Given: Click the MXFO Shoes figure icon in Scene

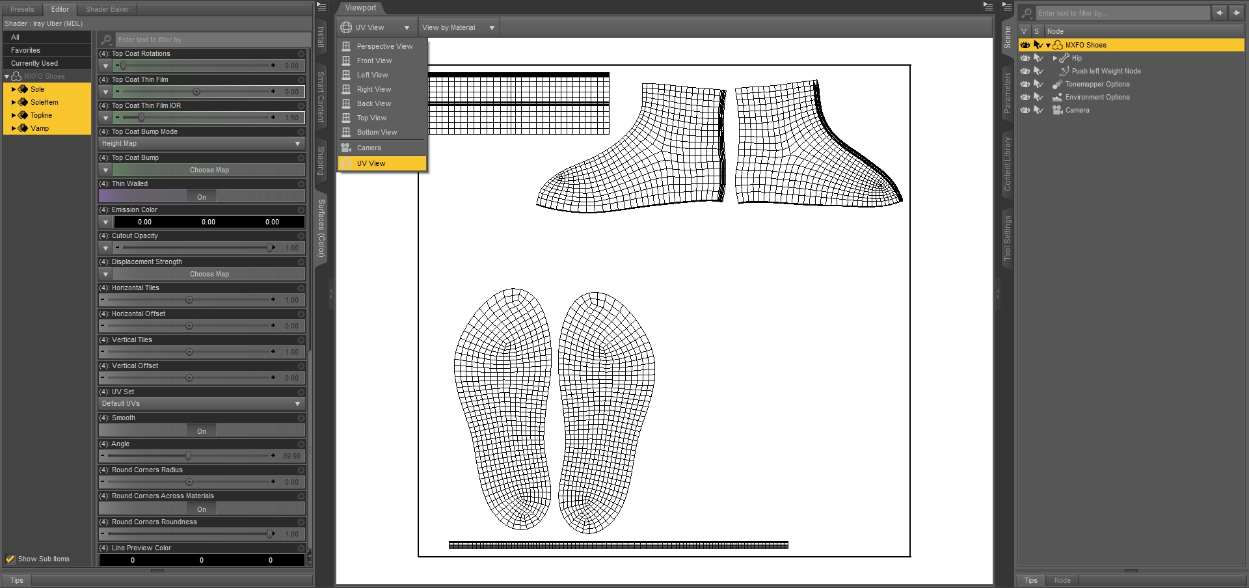Looking at the screenshot, I should (1058, 45).
